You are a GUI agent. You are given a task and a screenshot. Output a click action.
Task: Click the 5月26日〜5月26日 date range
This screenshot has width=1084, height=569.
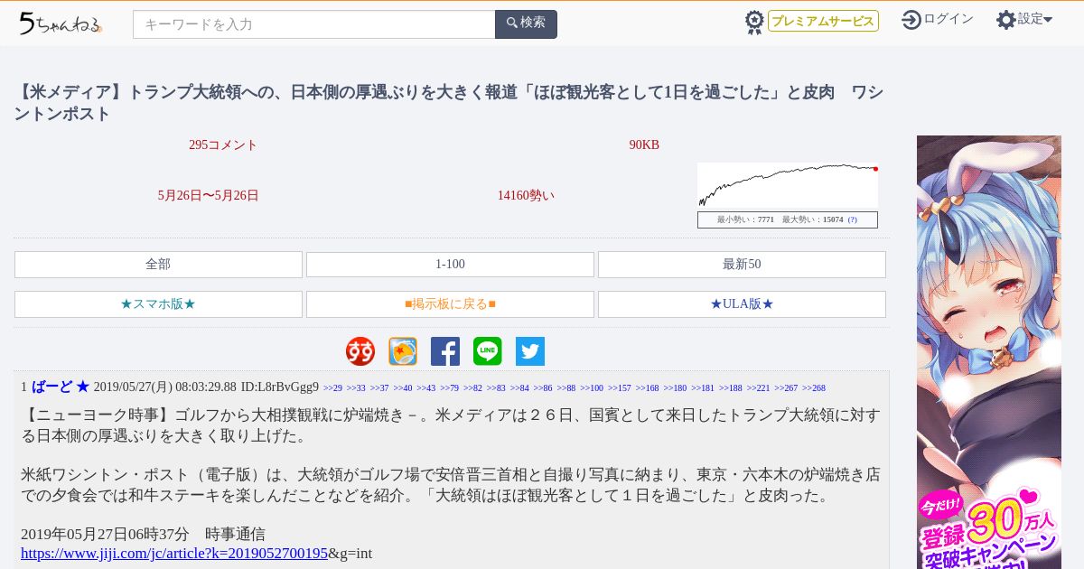pyautogui.click(x=209, y=195)
